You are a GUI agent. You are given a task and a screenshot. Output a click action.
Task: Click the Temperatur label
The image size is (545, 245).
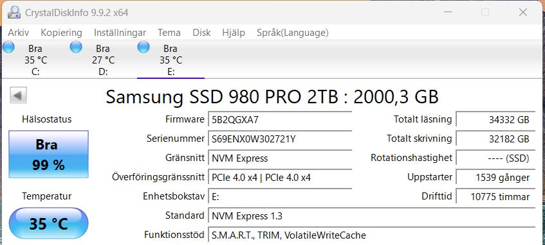[x=47, y=196]
